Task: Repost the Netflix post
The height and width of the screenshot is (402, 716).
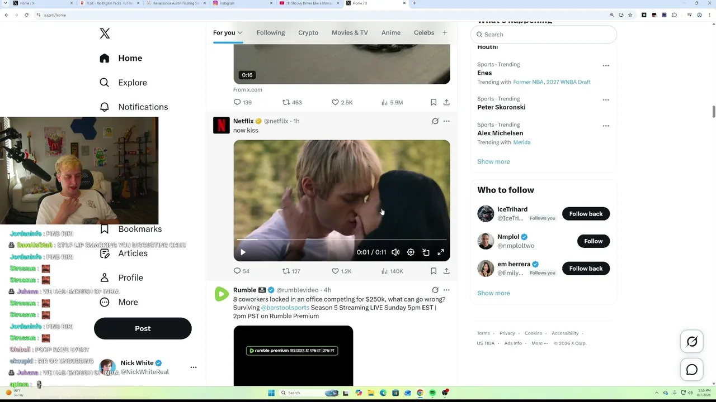Action: (x=291, y=271)
